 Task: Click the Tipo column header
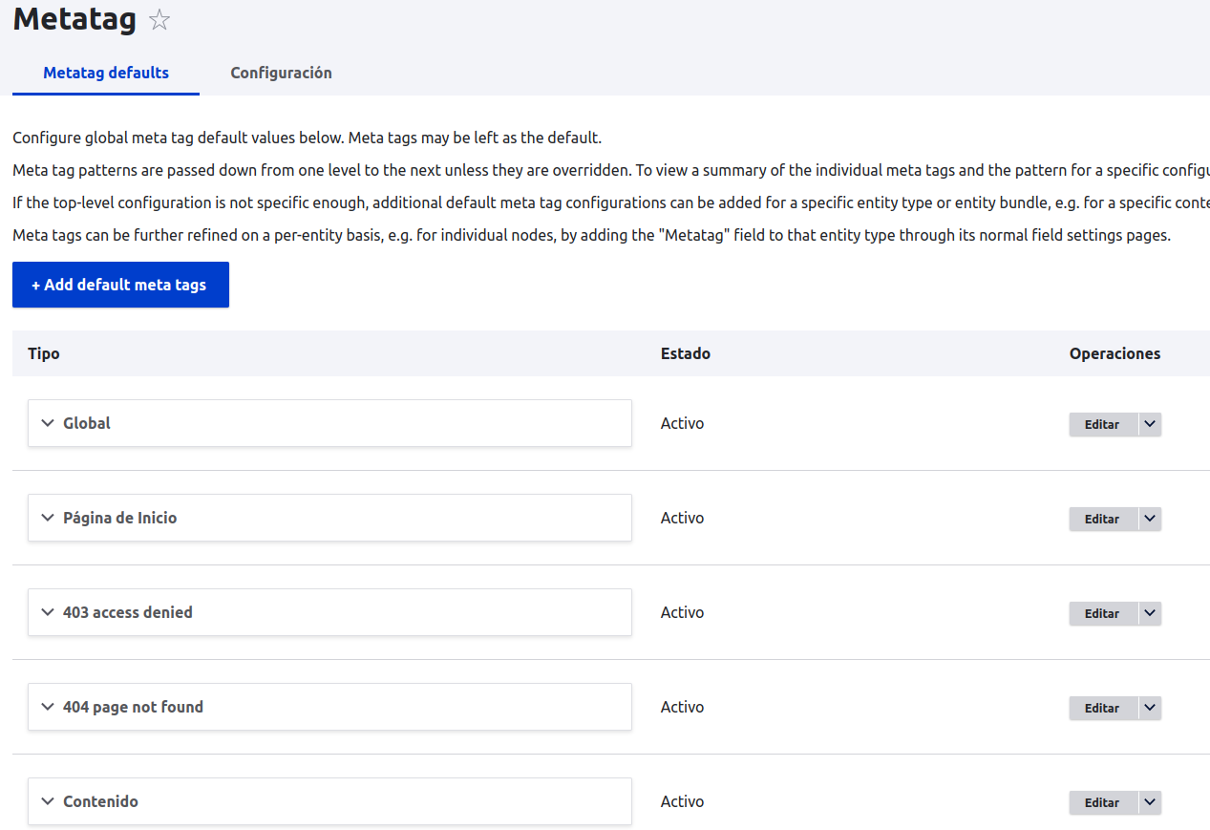point(44,353)
